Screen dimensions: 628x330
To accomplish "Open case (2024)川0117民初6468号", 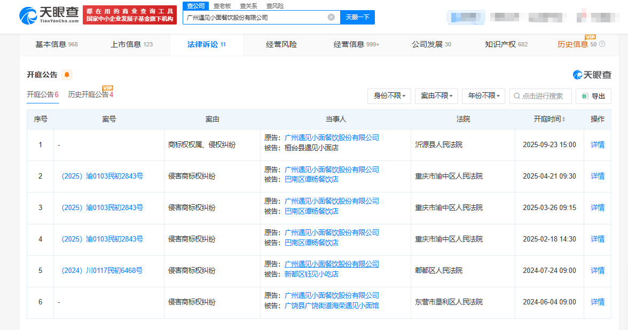I will pyautogui.click(x=102, y=270).
